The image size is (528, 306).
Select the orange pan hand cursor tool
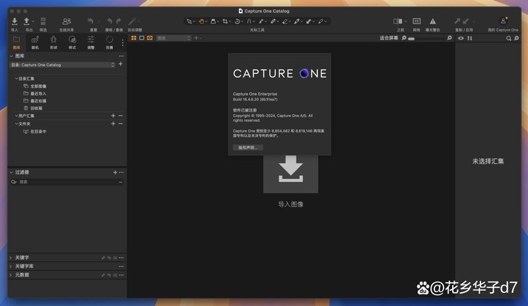pyautogui.click(x=201, y=21)
